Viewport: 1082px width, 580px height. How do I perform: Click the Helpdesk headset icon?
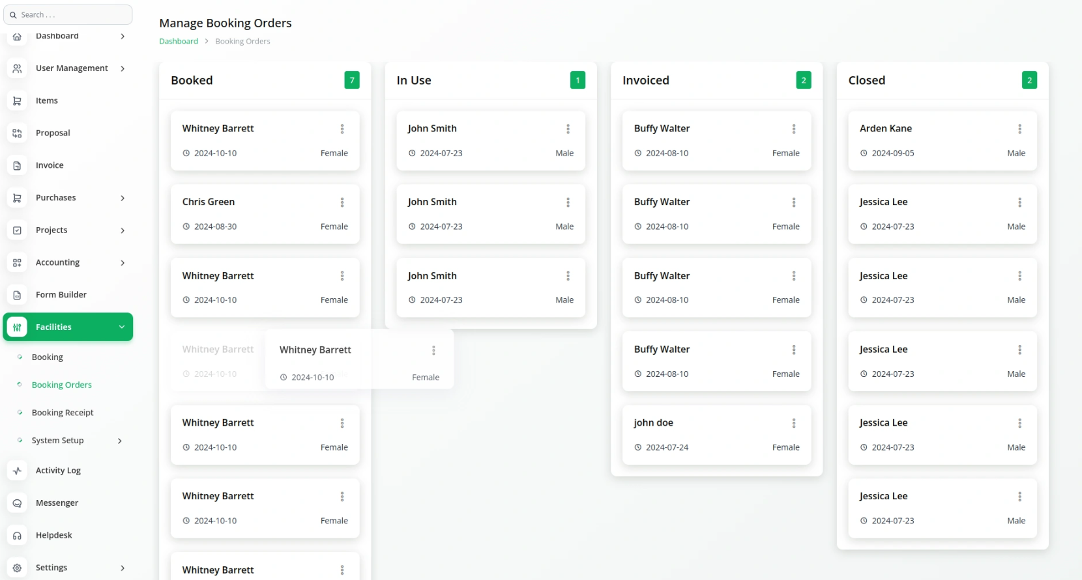(x=17, y=536)
